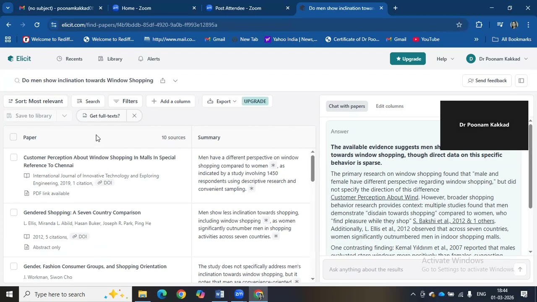Click Send feedback button
The image size is (537, 302).
tap(487, 81)
